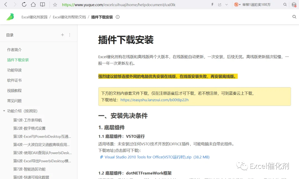The height and width of the screenshot is (179, 299).
Task: Click the 1. 底层组件 heading
Action: tap(112, 127)
